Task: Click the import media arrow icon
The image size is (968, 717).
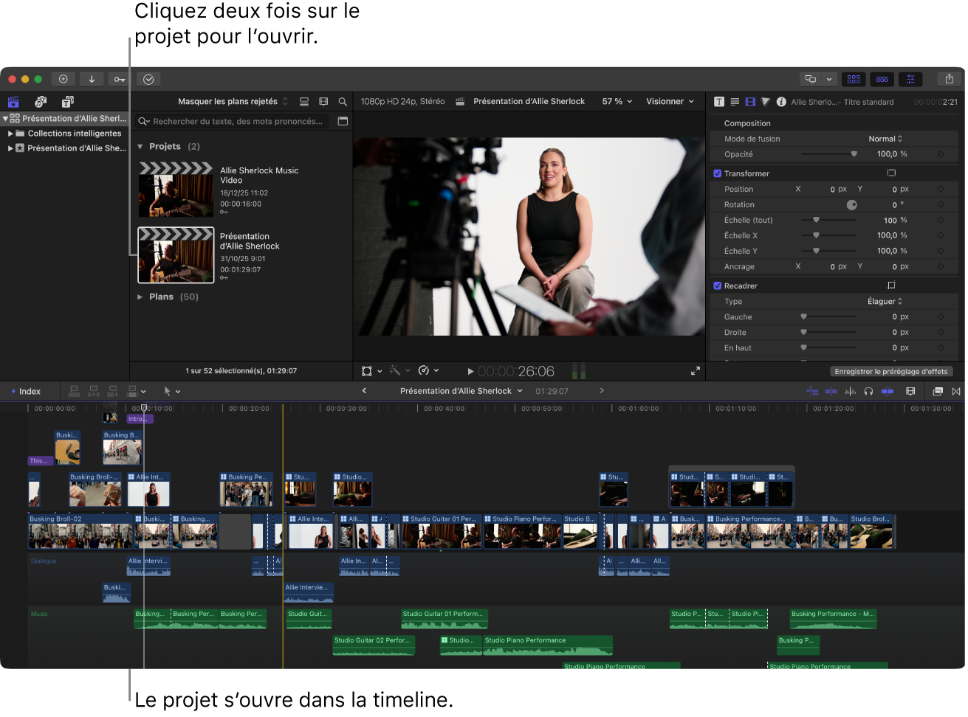Action: (92, 79)
